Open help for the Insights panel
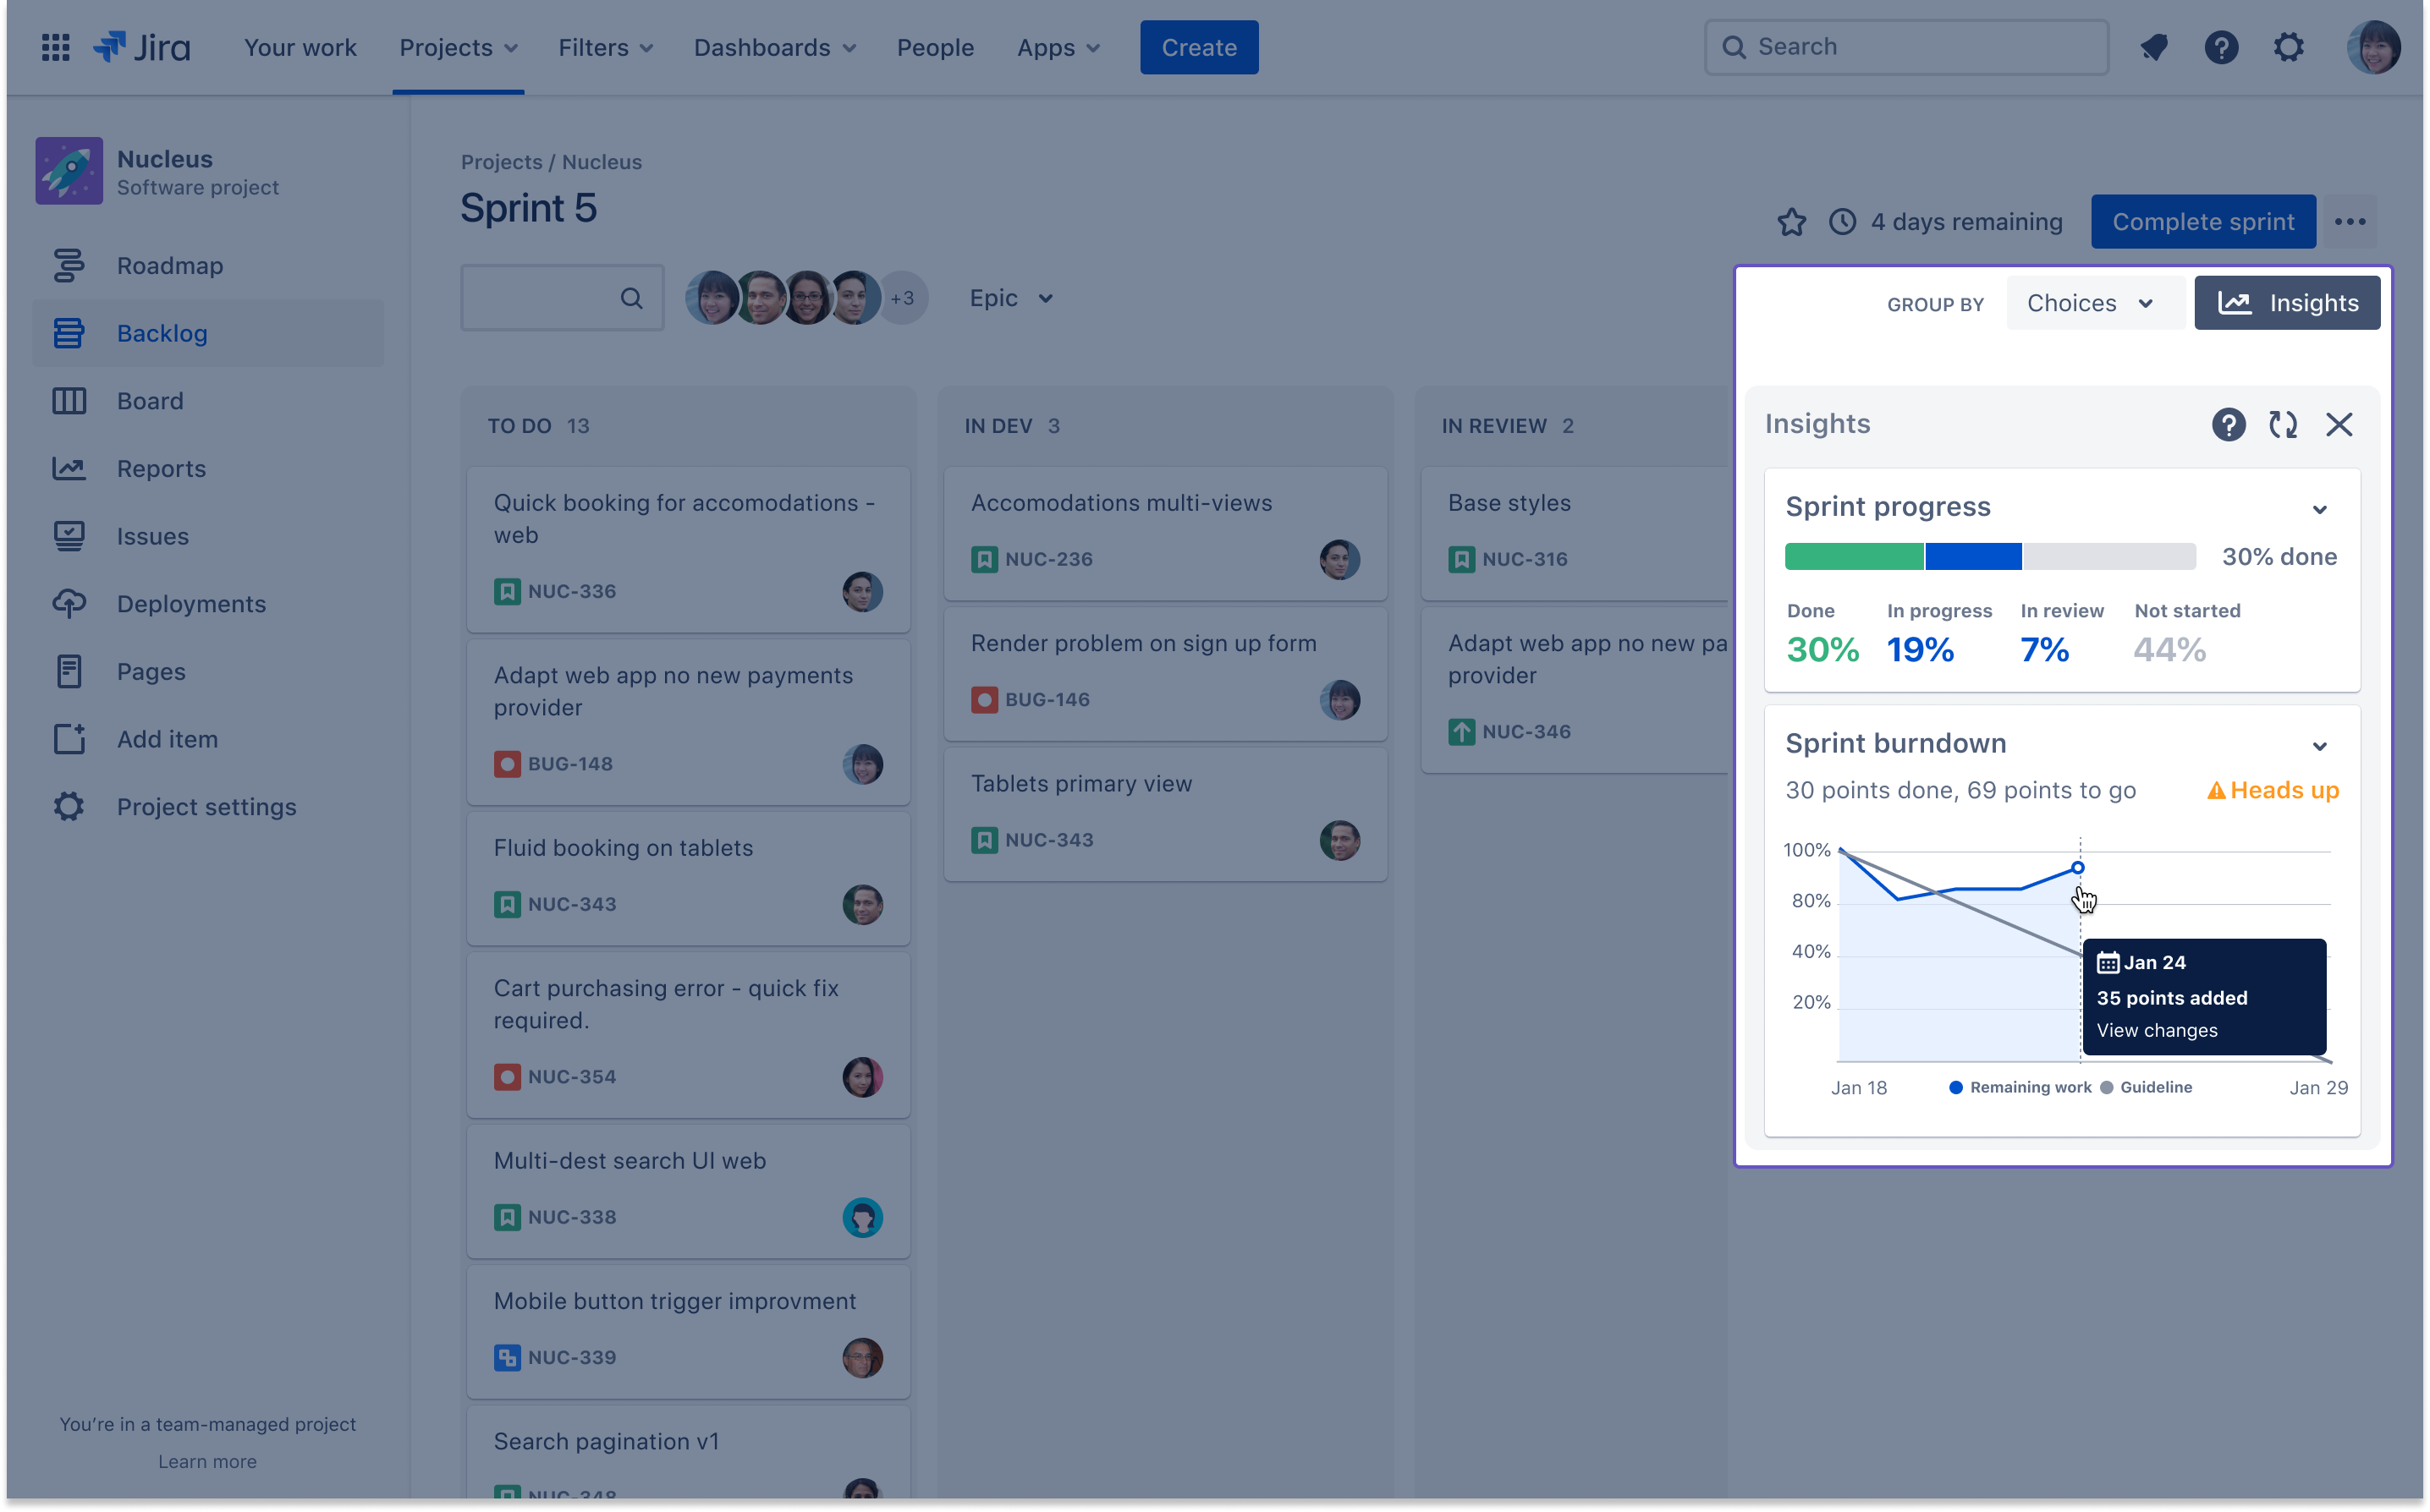Image resolution: width=2430 pixels, height=1512 pixels. click(2228, 424)
